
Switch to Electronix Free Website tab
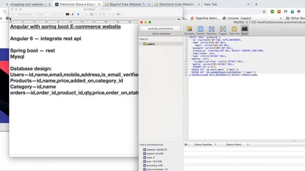[x=176, y=4]
